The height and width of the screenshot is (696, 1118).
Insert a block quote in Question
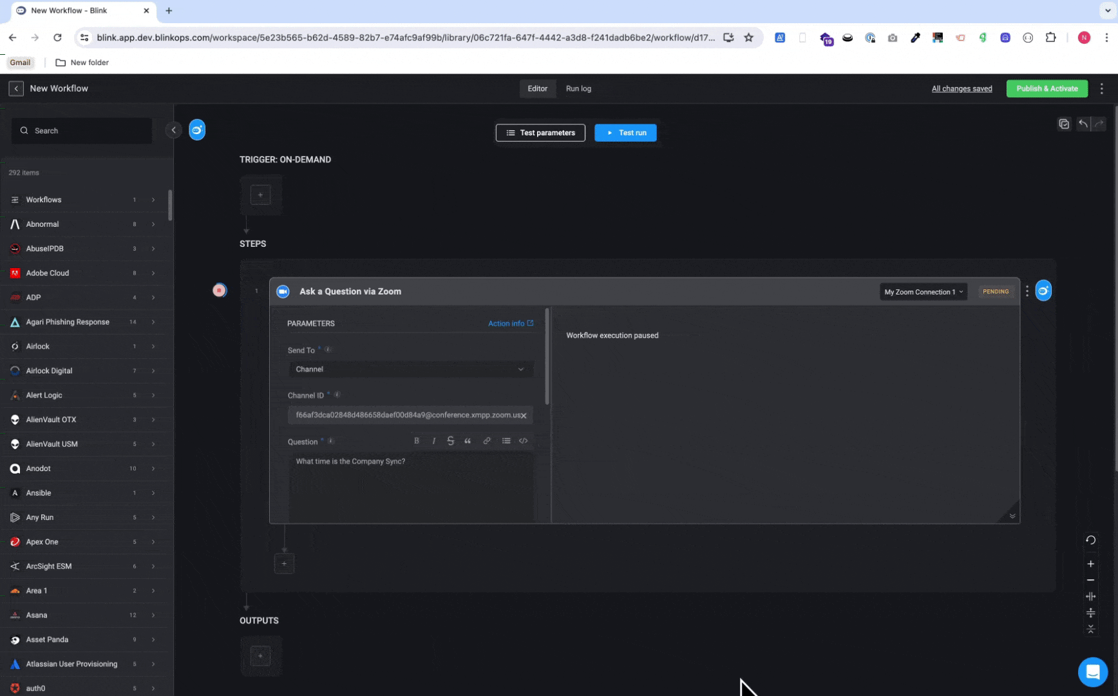tap(468, 441)
